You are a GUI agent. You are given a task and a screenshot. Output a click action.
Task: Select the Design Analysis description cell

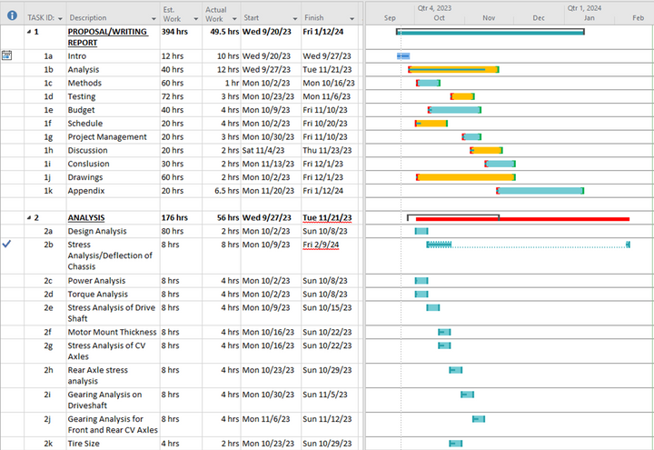click(113, 231)
